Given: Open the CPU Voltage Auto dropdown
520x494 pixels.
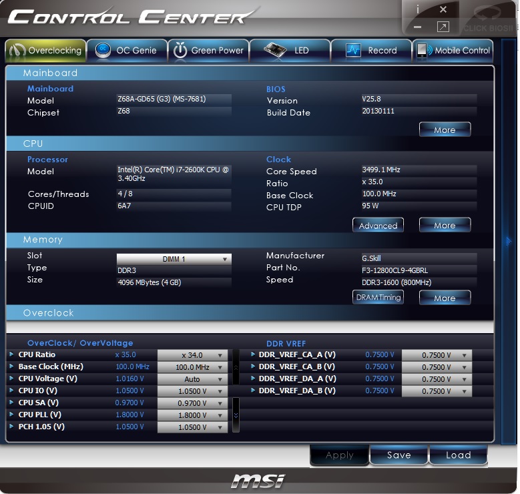Looking at the screenshot, I should [193, 379].
